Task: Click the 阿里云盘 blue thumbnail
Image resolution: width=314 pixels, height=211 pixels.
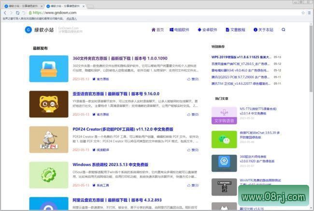Action: tap(49, 203)
